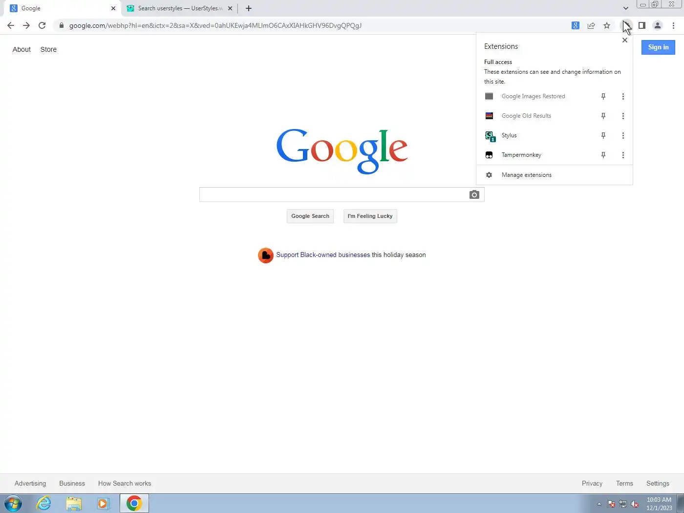The height and width of the screenshot is (513, 684).
Task: Click the Google logo
Action: (x=342, y=150)
